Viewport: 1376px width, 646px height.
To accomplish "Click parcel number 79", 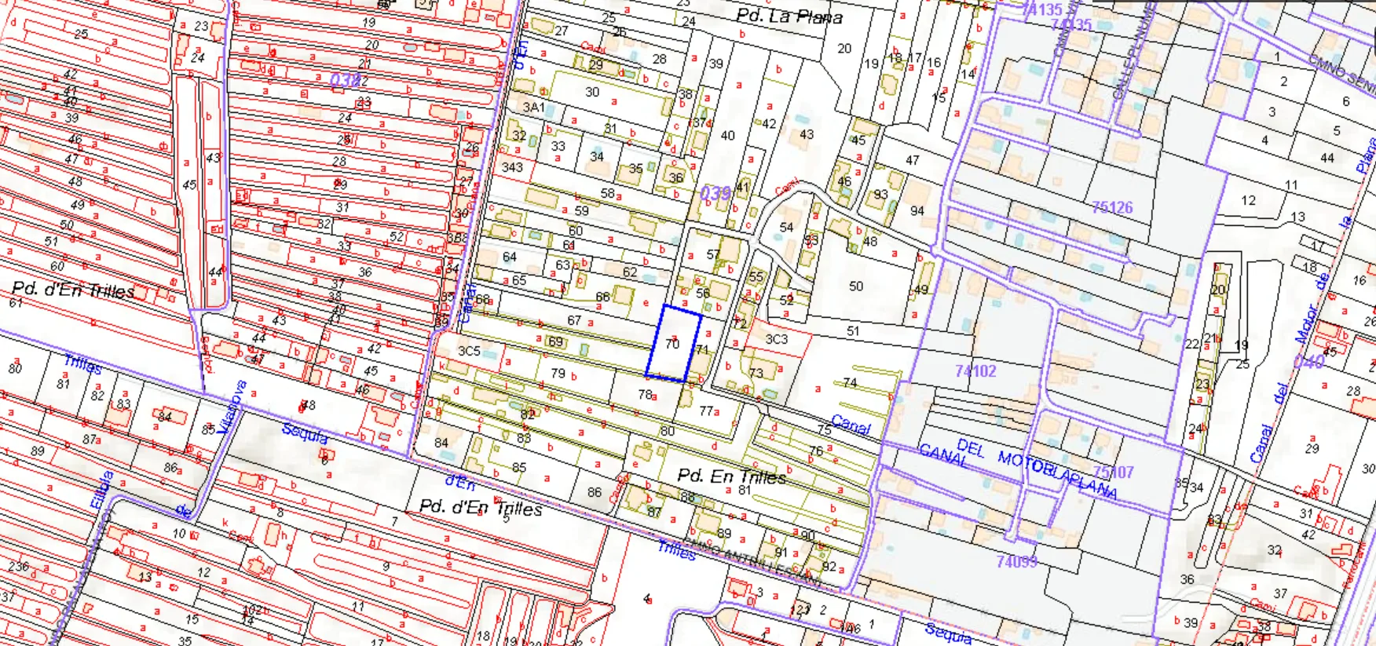I will click(x=558, y=373).
